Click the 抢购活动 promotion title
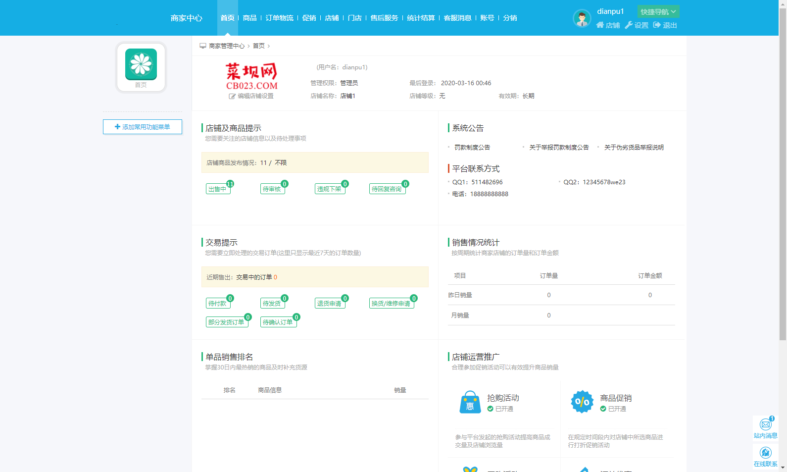The width and height of the screenshot is (787, 472). click(x=503, y=398)
